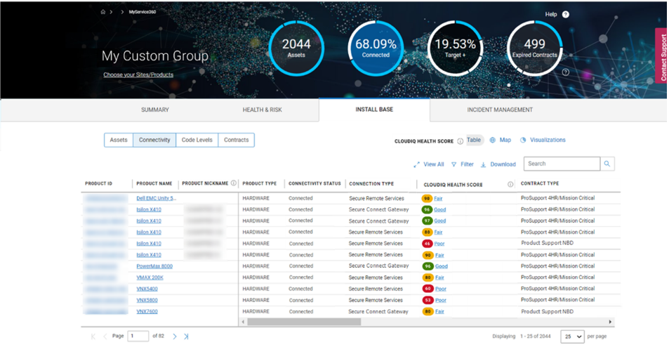Viewport: 669px width, 347px height.
Task: Click info icon below Expired Contracts
Action: [x=566, y=72]
